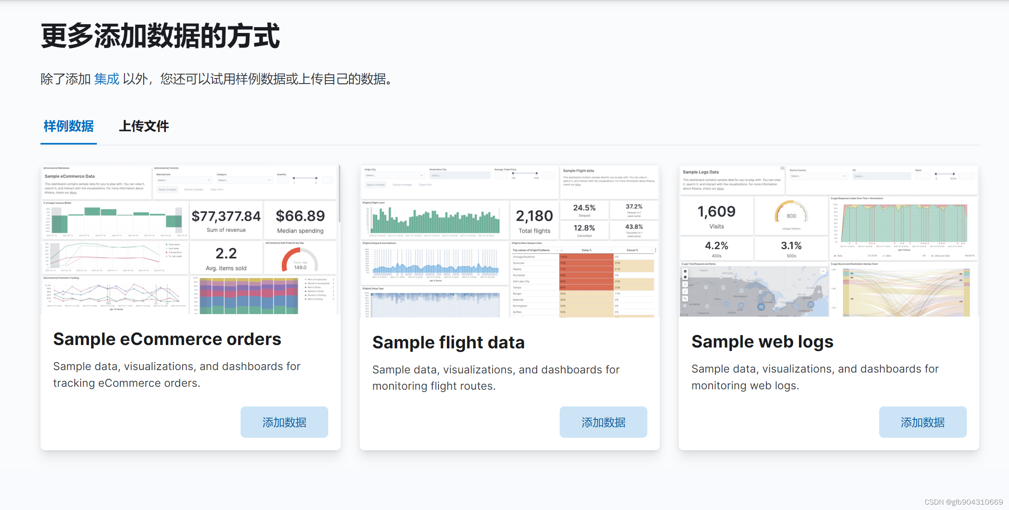Viewport: 1009px width, 510px height.
Task: Select the Sample web logs title
Action: coord(762,342)
